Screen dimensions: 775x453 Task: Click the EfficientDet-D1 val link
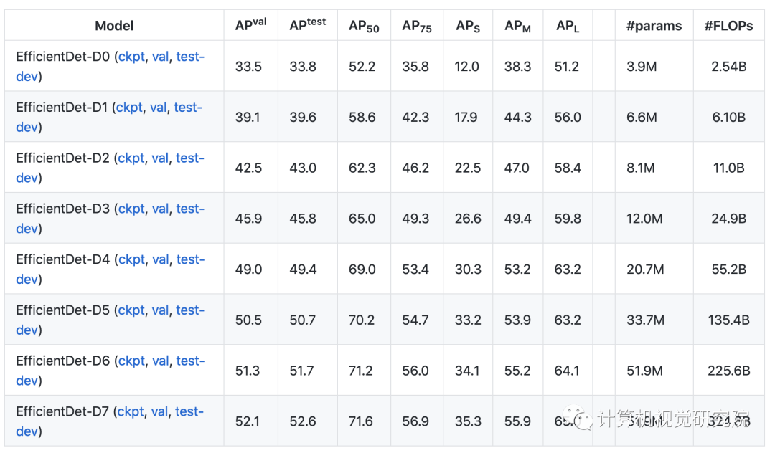point(159,108)
